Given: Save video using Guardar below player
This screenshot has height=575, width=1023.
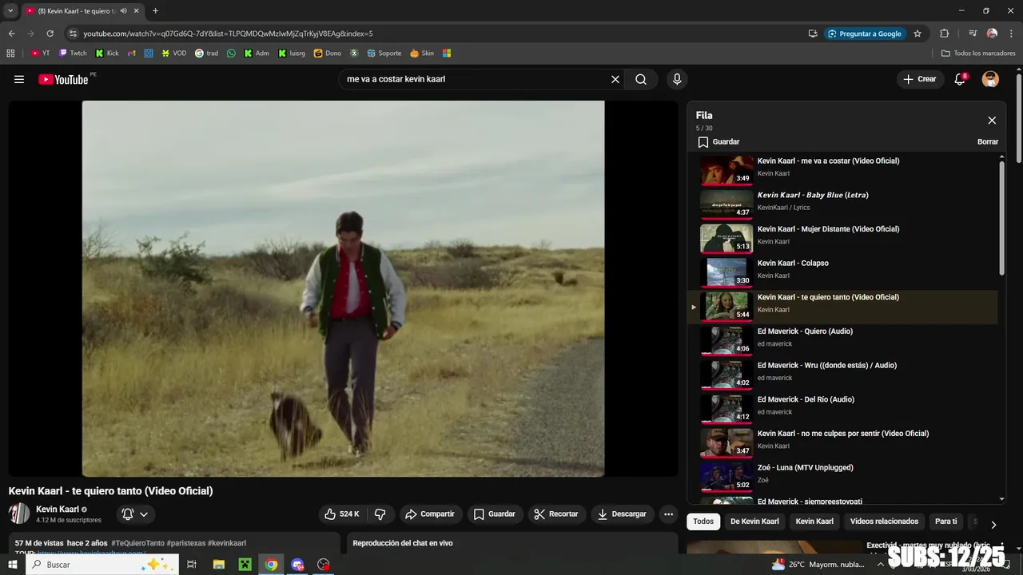Looking at the screenshot, I should point(495,514).
